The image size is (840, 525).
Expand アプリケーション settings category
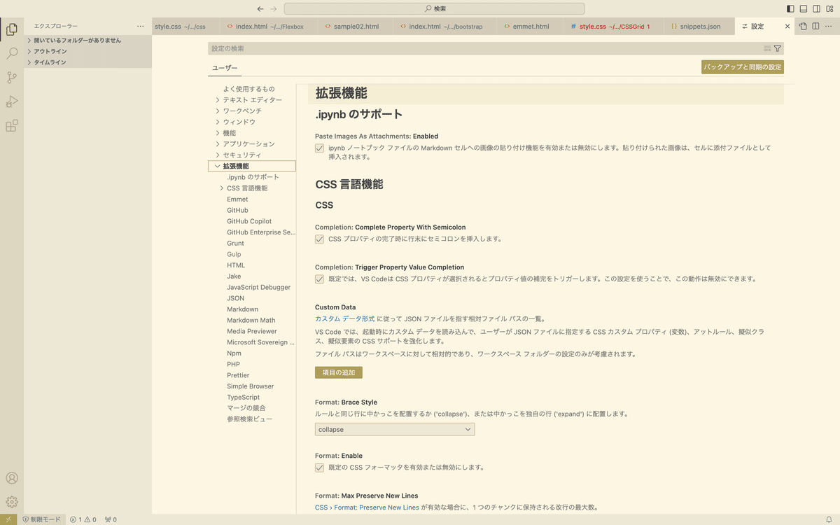[x=218, y=144]
